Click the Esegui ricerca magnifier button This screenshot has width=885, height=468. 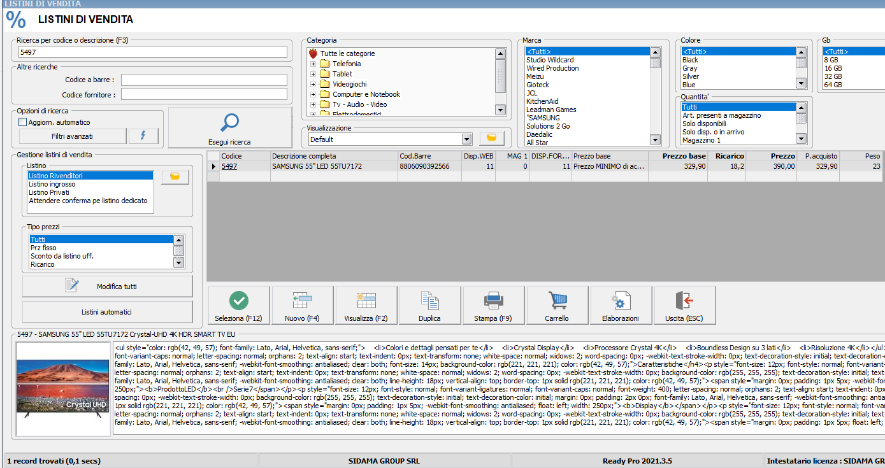[x=229, y=127]
